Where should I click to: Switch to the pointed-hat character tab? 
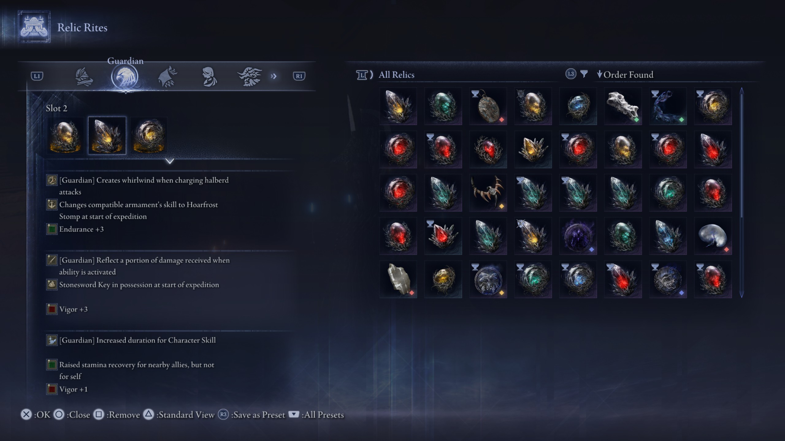coord(167,77)
